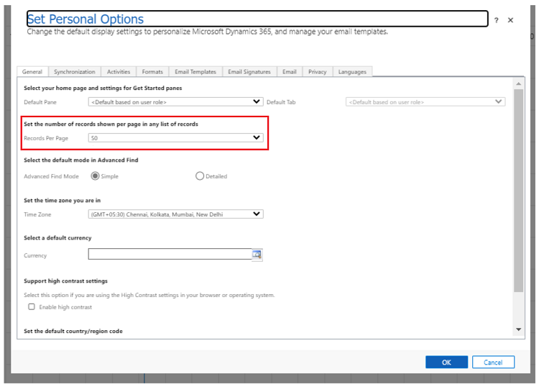The image size is (539, 387).
Task: Switch to the Languages tab
Action: click(352, 71)
